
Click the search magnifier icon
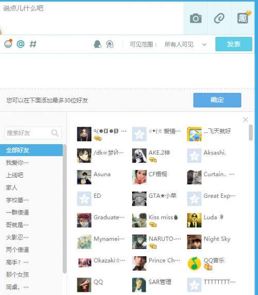pyautogui.click(x=55, y=133)
